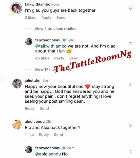Reply to juliet.dim's new year comment

click(x=30, y=108)
